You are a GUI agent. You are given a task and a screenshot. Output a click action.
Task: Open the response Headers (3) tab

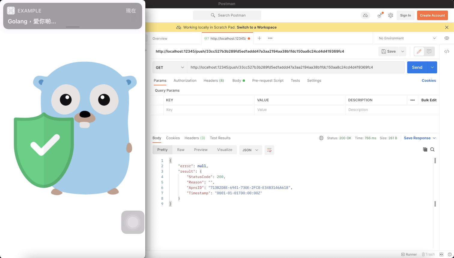pos(195,138)
